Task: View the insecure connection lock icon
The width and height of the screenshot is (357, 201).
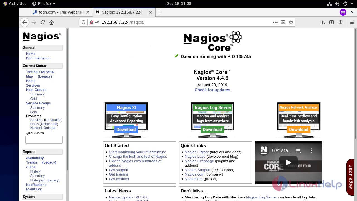Action: tap(91, 22)
